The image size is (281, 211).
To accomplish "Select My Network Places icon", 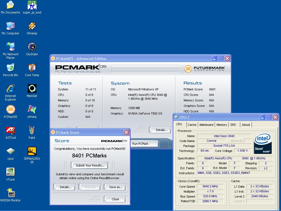I will pyautogui.click(x=10, y=51).
